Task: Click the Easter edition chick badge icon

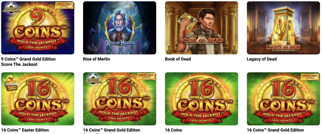Action: (x=10, y=83)
